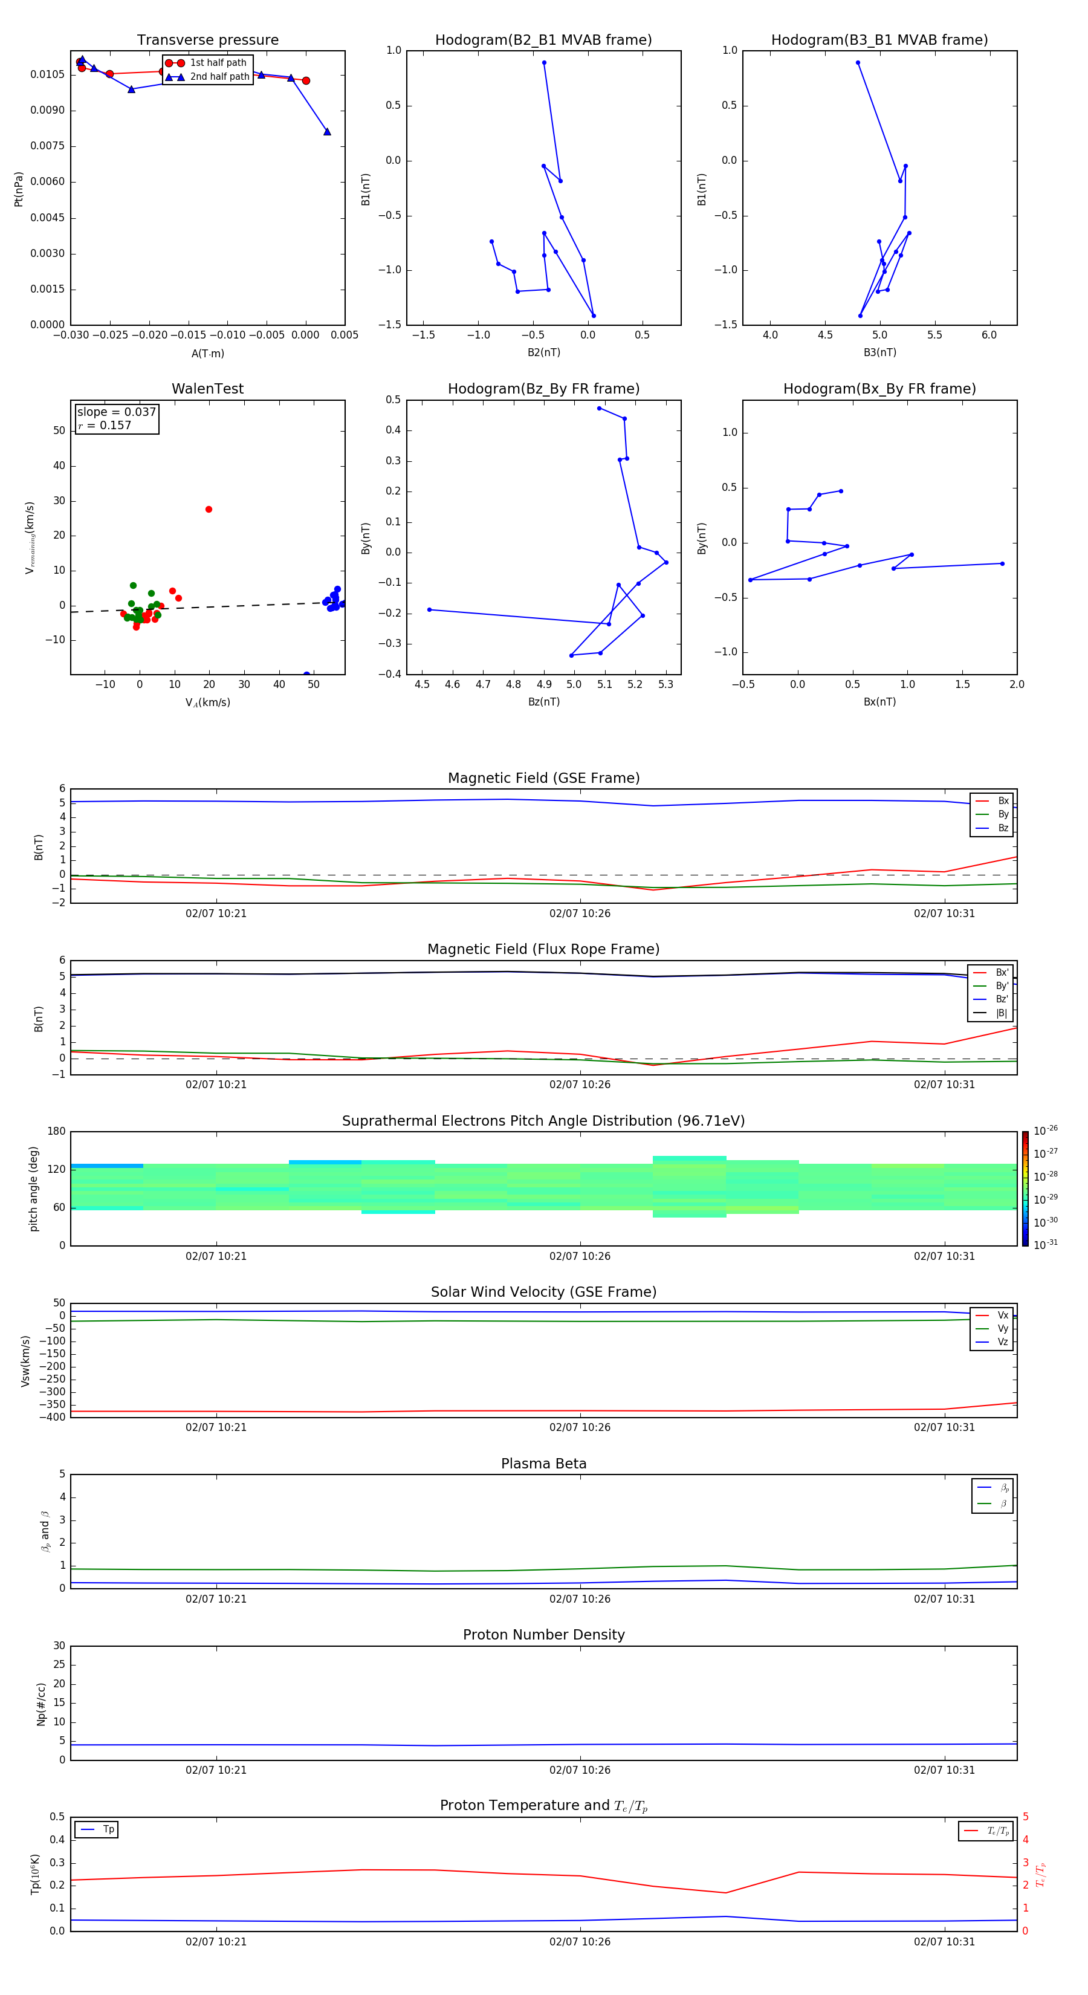
Task: Click the 'slope = 0.037' annotation
Action: pos(116,412)
